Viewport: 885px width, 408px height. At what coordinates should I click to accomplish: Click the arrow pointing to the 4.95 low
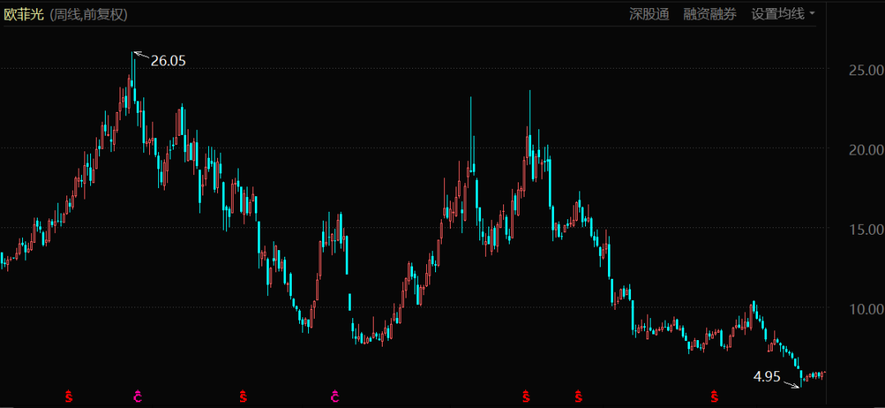[x=792, y=383]
